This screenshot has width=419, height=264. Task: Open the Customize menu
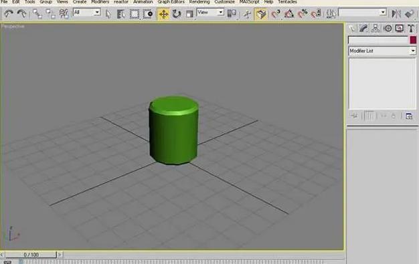(224, 2)
